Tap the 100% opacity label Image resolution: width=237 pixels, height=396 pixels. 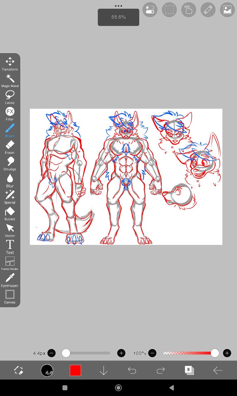point(140,353)
